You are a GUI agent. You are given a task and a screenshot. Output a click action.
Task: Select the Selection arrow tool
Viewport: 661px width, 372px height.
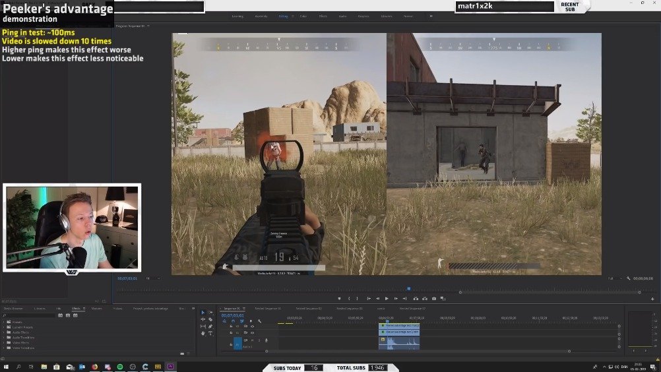point(203,313)
